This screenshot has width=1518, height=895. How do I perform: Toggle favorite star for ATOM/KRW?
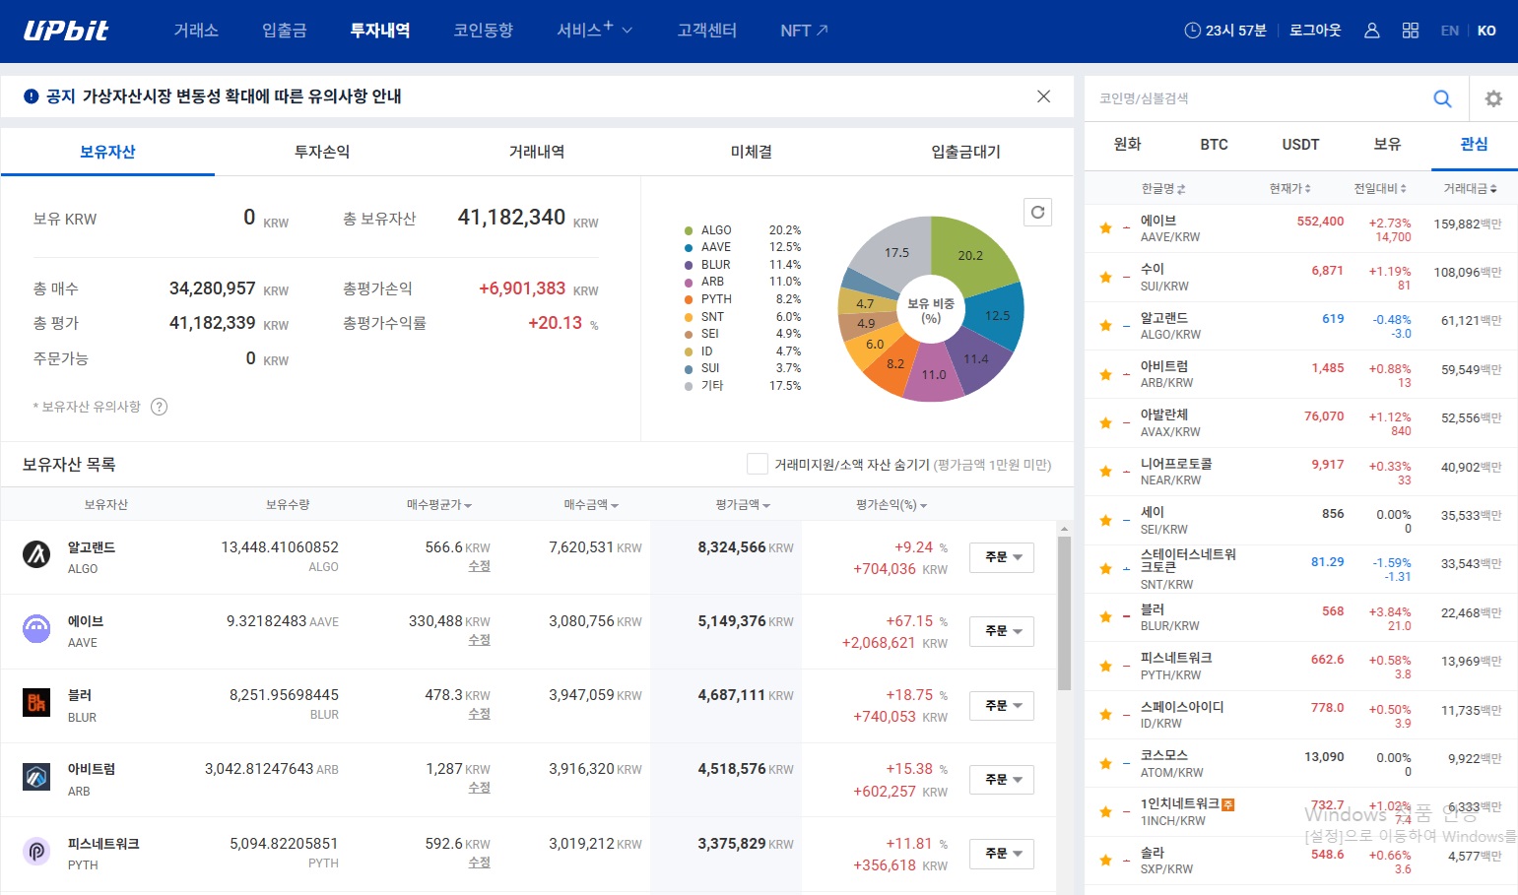1105,763
